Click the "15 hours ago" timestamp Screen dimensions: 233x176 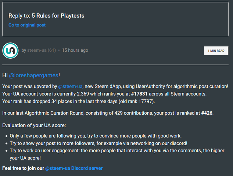(x=75, y=50)
